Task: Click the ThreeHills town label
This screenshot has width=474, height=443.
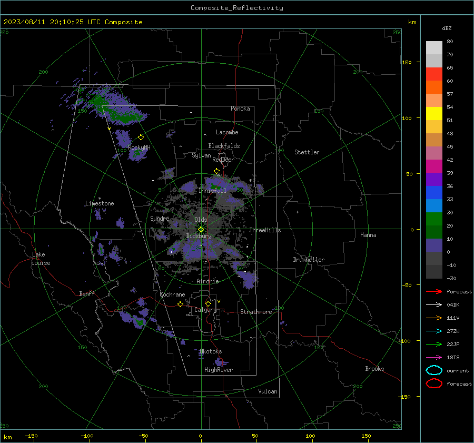Action: click(x=265, y=230)
